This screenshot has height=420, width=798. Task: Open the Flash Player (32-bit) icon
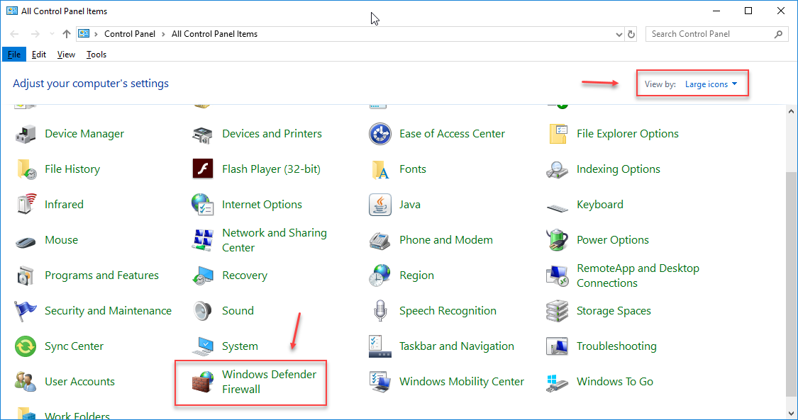pyautogui.click(x=203, y=169)
